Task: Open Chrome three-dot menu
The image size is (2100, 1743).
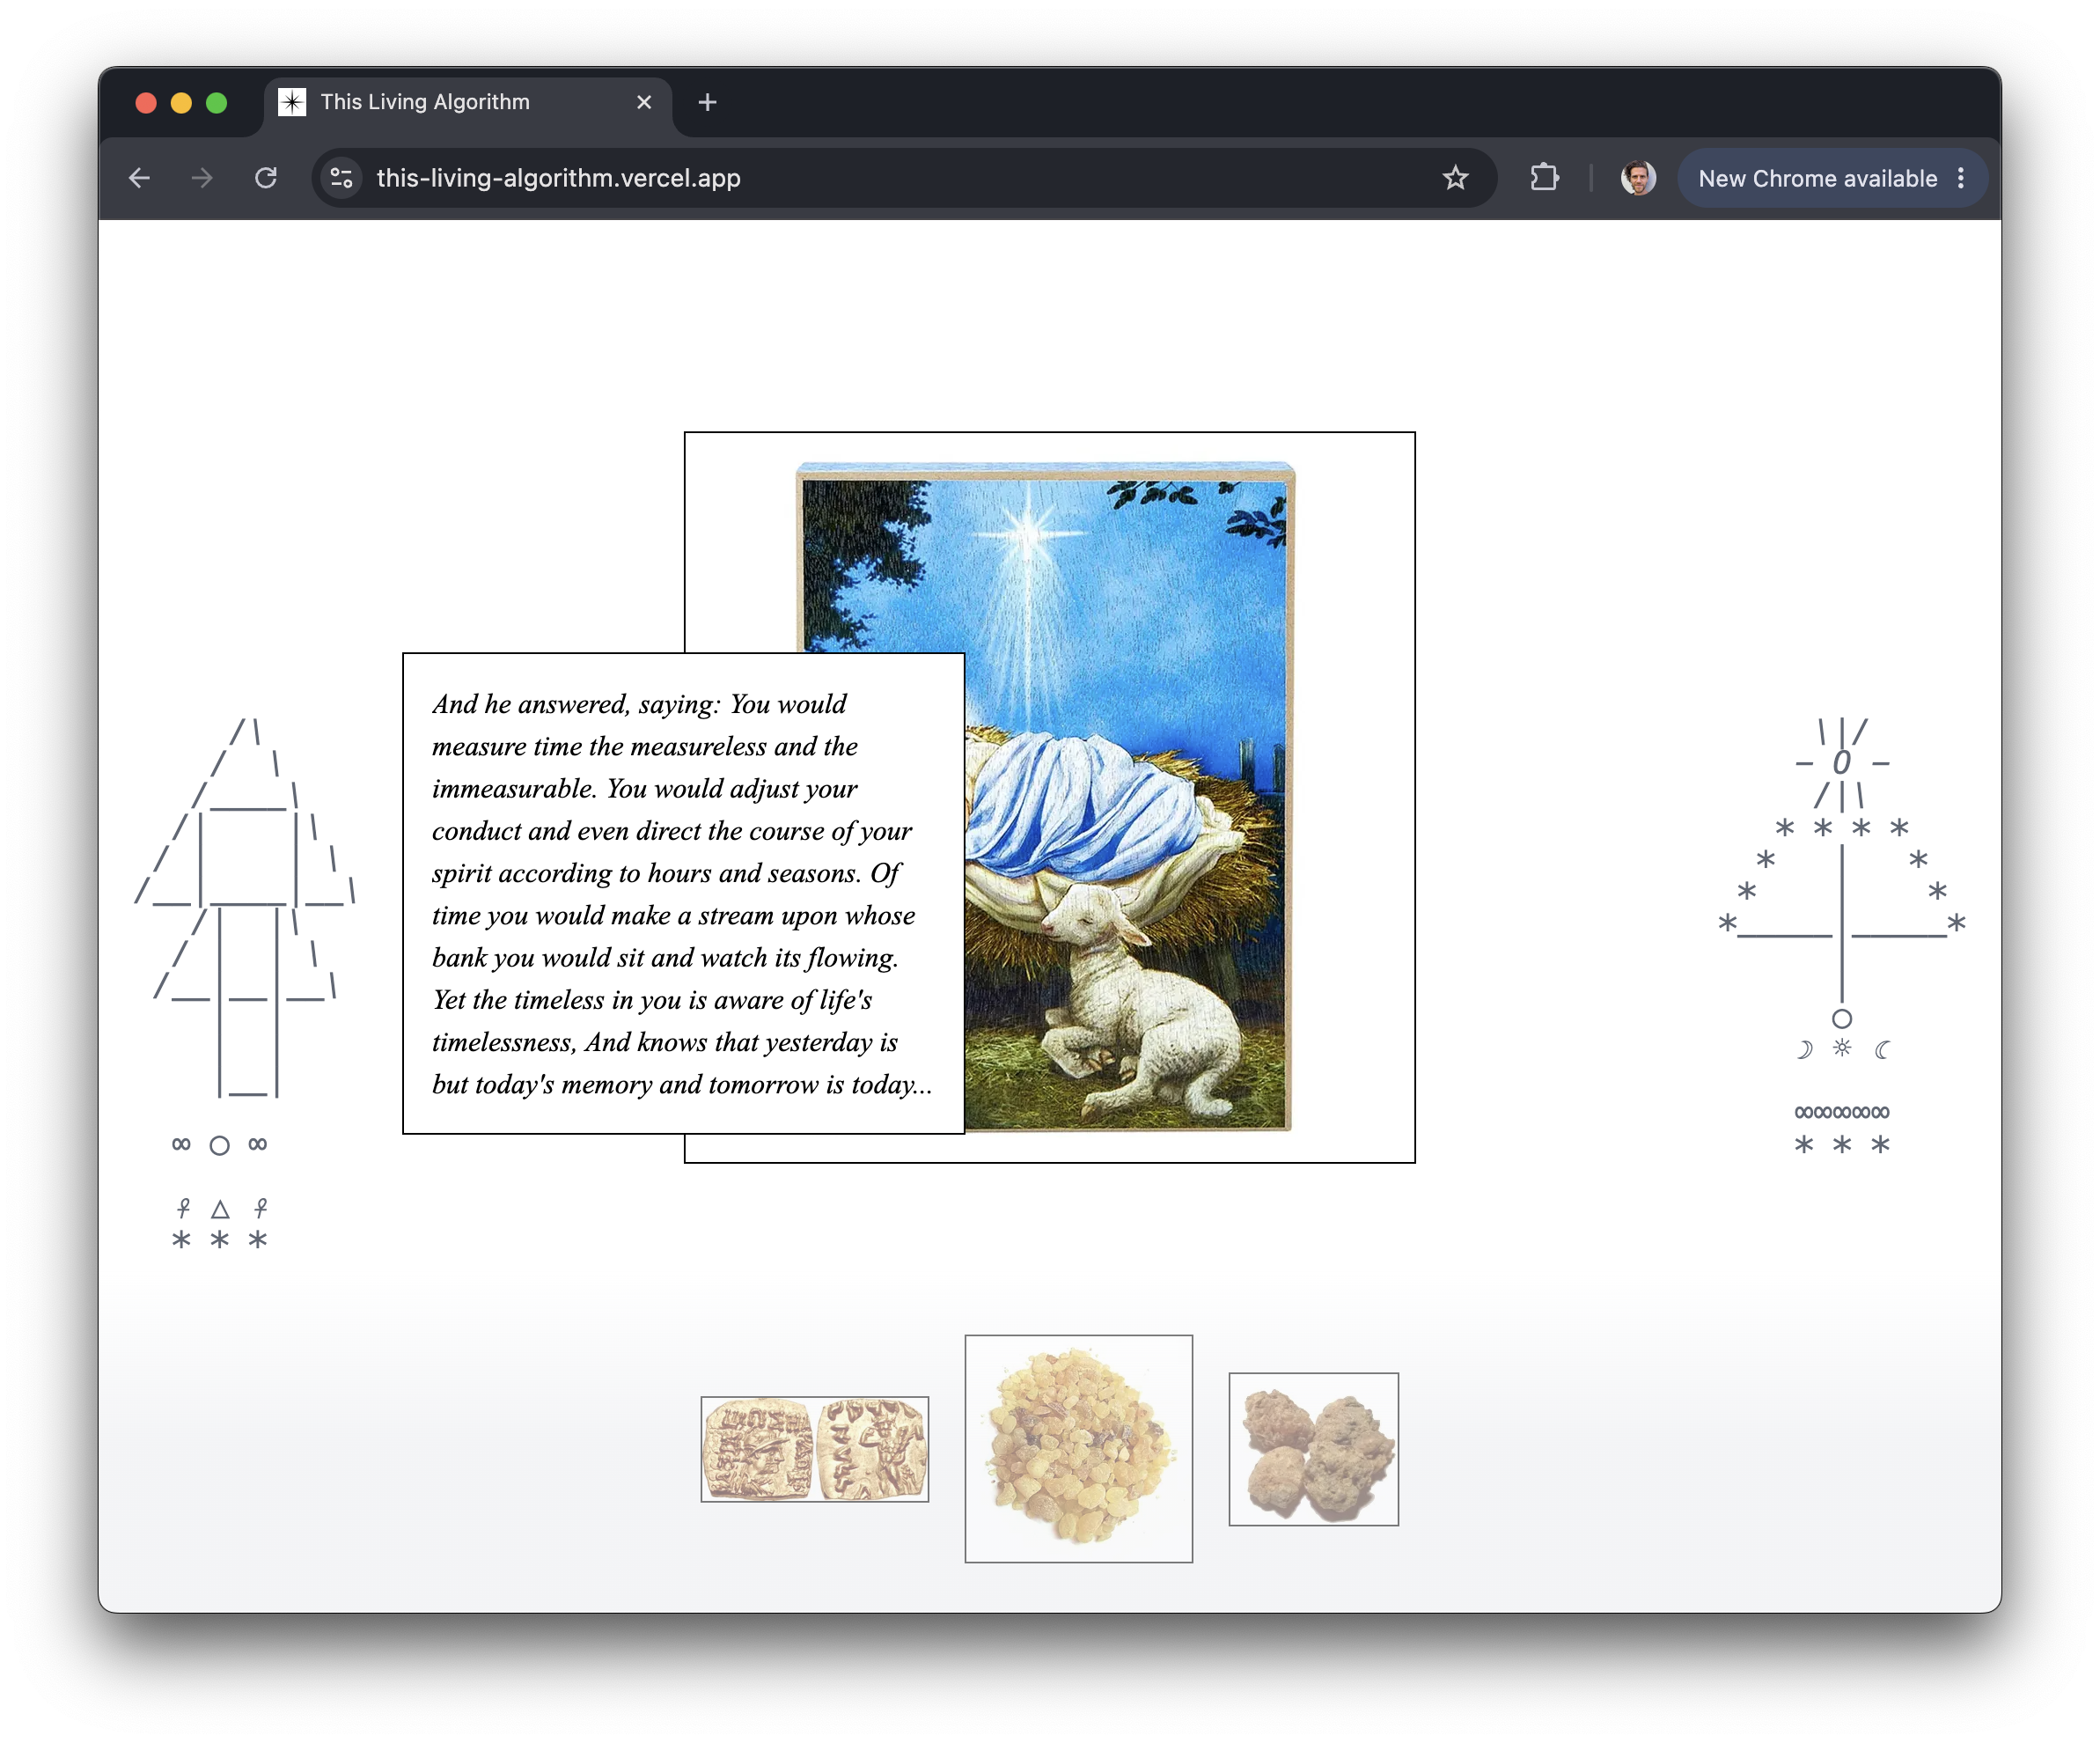Action: [x=1961, y=178]
